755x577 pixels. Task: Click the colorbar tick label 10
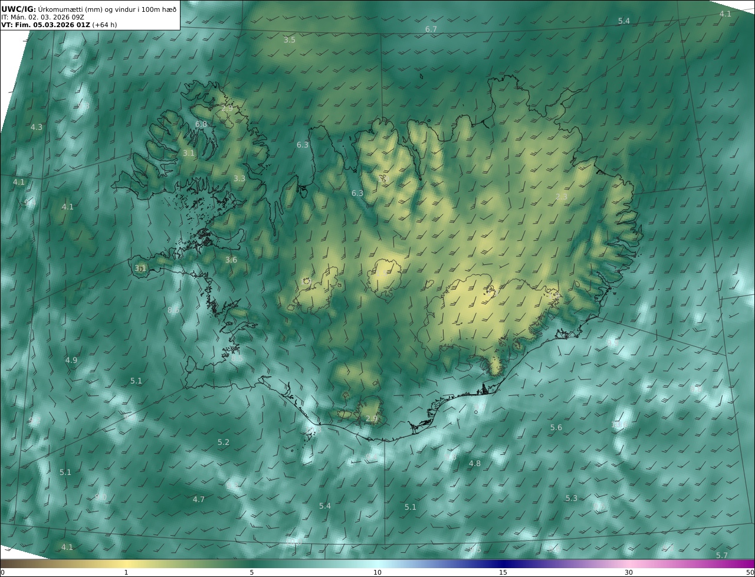[x=377, y=572]
